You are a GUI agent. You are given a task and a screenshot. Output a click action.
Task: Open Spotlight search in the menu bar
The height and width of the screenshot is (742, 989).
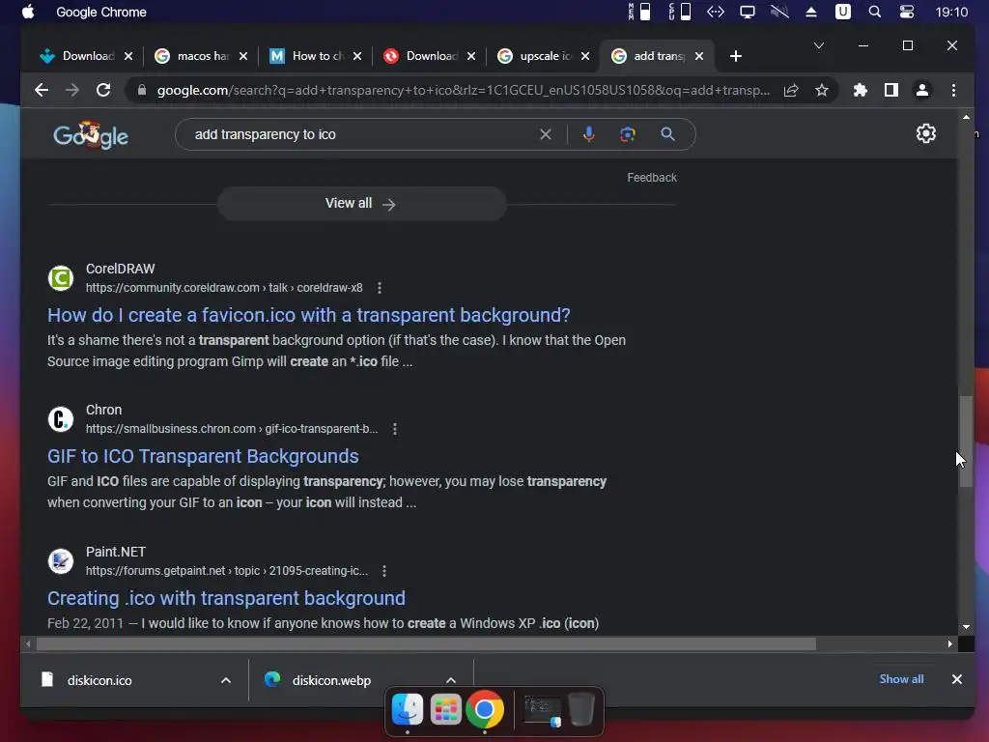pos(875,12)
